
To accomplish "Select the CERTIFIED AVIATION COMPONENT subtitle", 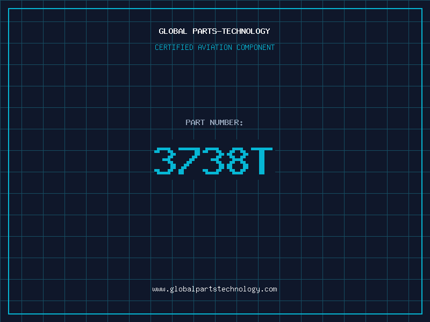I will click(214, 47).
